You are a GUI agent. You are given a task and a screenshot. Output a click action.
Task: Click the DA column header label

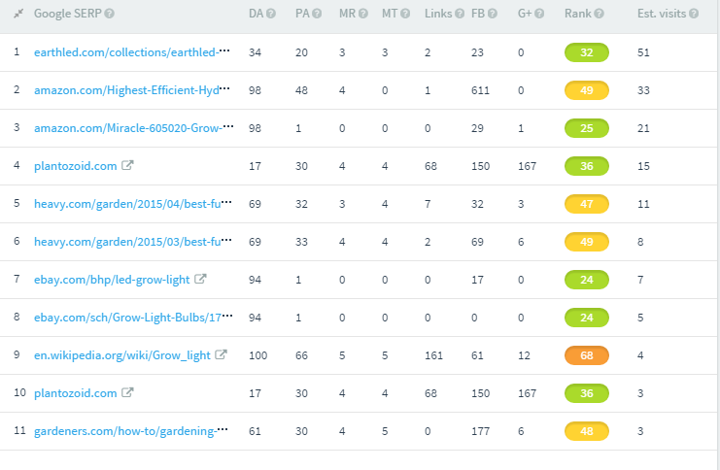pyautogui.click(x=256, y=14)
